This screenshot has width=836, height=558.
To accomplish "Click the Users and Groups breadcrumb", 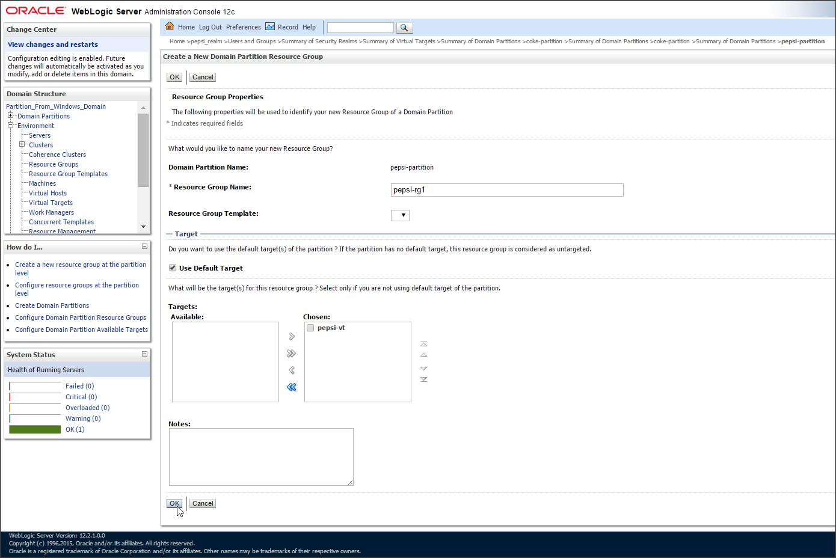I will (x=251, y=41).
